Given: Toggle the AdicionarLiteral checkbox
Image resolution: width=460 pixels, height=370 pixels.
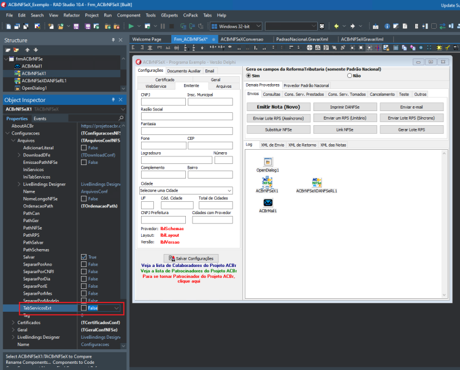Looking at the screenshot, I should (x=83, y=148).
